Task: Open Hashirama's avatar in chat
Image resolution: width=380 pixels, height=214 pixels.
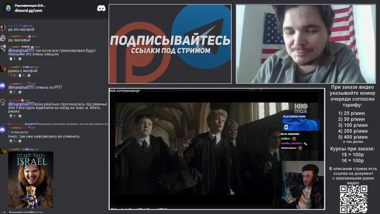Action: click(x=3, y=102)
